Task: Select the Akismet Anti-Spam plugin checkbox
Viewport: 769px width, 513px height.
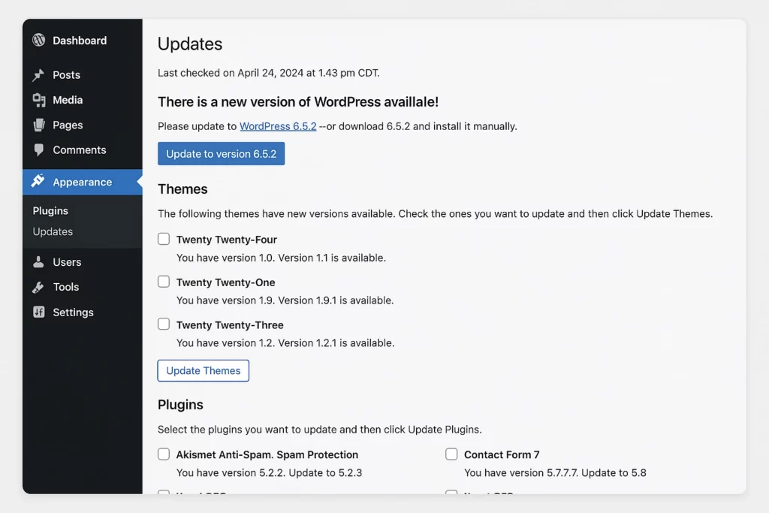Action: tap(164, 454)
